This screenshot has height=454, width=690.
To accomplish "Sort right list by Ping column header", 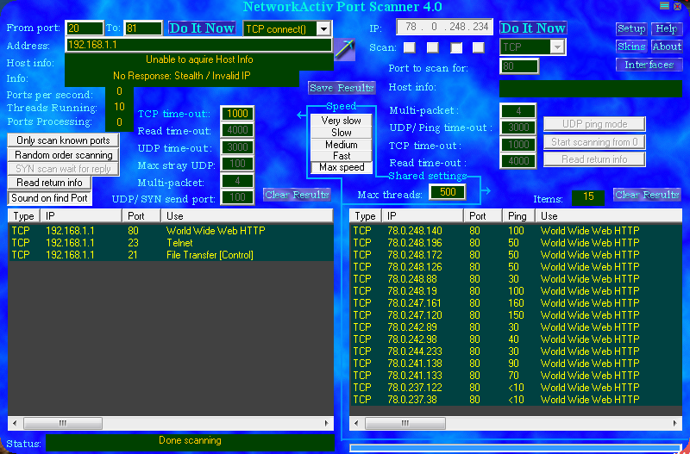I will click(519, 215).
